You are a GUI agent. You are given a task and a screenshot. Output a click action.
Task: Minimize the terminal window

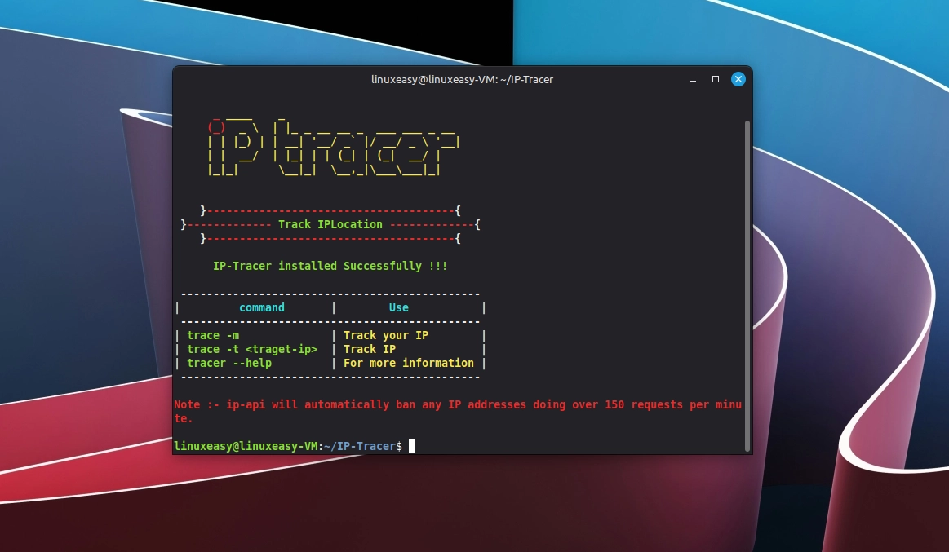(693, 79)
